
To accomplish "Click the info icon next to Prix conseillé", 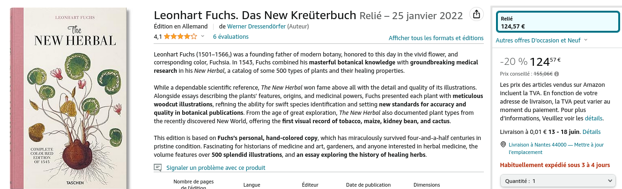I will 556,74.
